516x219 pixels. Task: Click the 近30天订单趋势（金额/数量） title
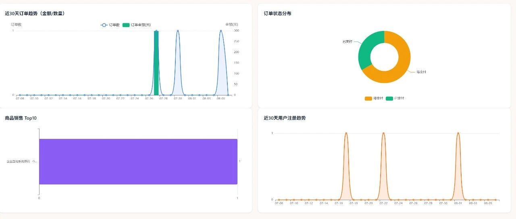[35, 13]
